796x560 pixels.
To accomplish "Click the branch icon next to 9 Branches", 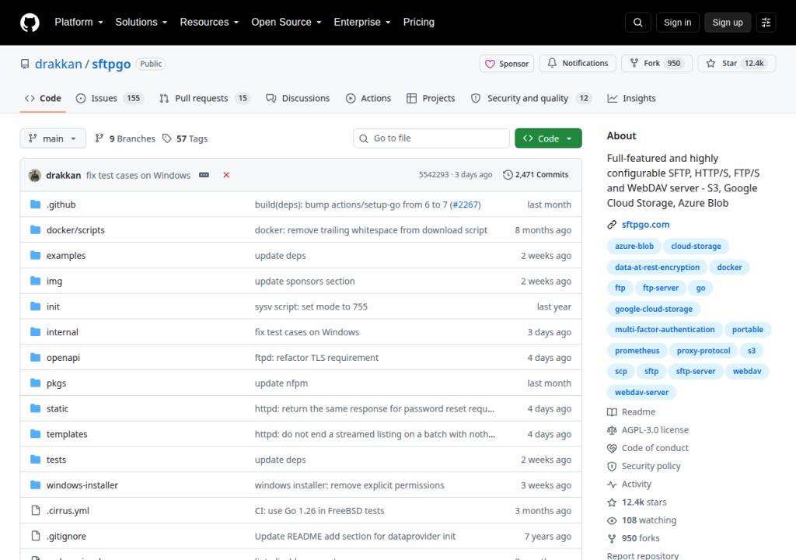I will click(99, 138).
